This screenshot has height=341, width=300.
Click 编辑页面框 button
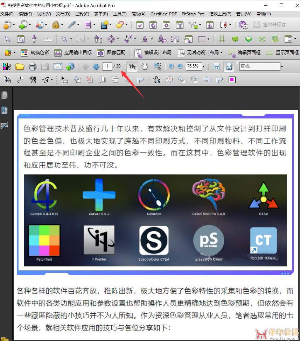click(x=244, y=52)
